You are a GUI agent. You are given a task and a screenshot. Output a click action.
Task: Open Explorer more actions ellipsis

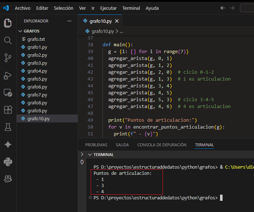[x=69, y=21]
